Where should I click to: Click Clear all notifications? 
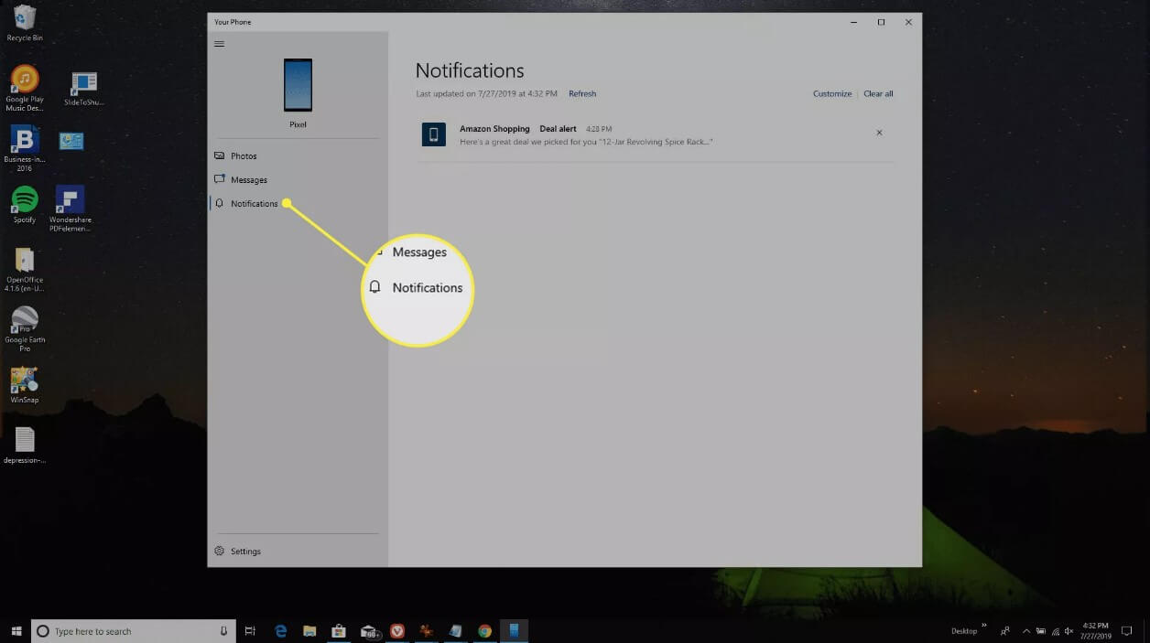(878, 94)
